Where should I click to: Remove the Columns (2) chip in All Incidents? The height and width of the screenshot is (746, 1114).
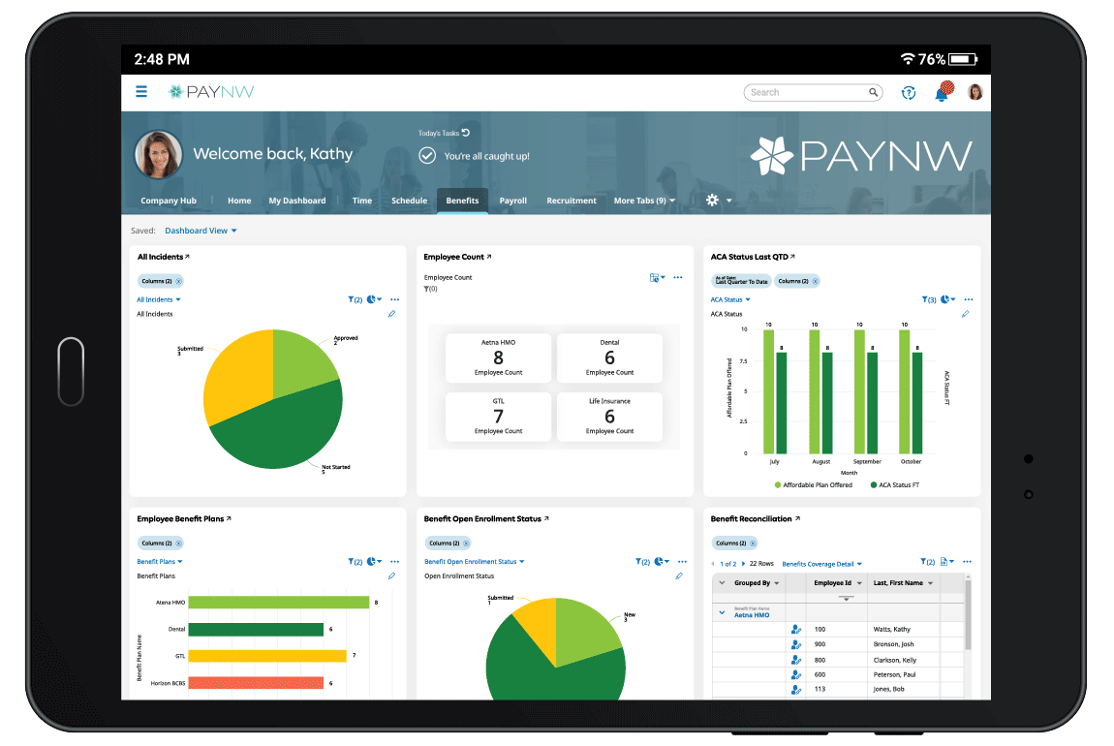pyautogui.click(x=178, y=281)
